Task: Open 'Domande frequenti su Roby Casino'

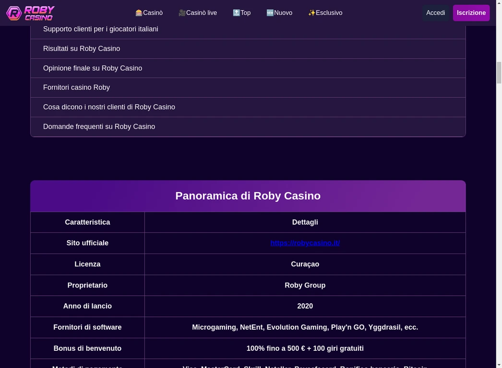Action: point(99,126)
